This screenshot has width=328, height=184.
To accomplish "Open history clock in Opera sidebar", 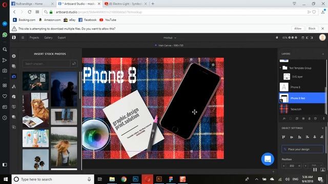I will pos(5,118).
